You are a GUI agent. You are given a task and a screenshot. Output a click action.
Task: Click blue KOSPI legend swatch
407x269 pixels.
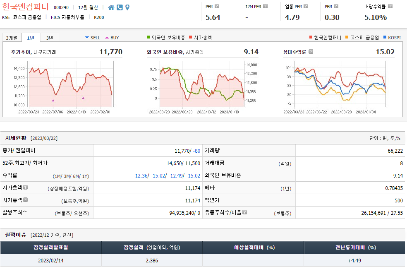pyautogui.click(x=385, y=37)
